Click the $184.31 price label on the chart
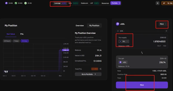 (66, 50)
